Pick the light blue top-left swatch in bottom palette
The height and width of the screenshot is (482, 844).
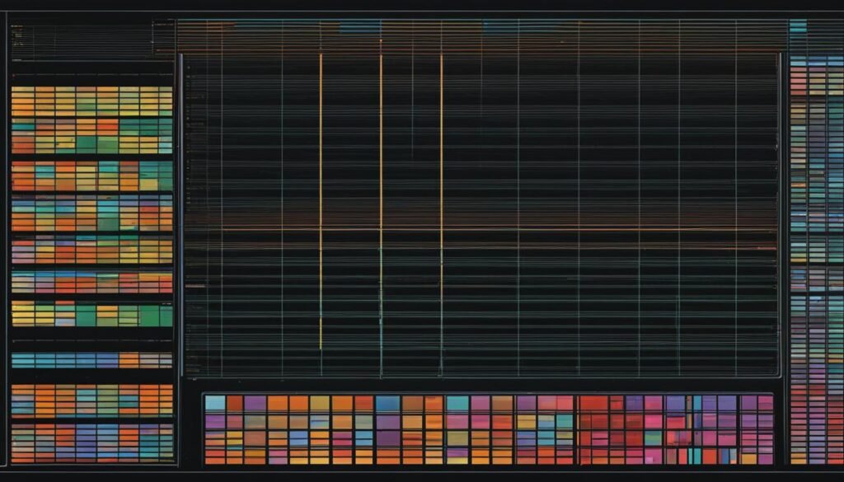click(214, 403)
